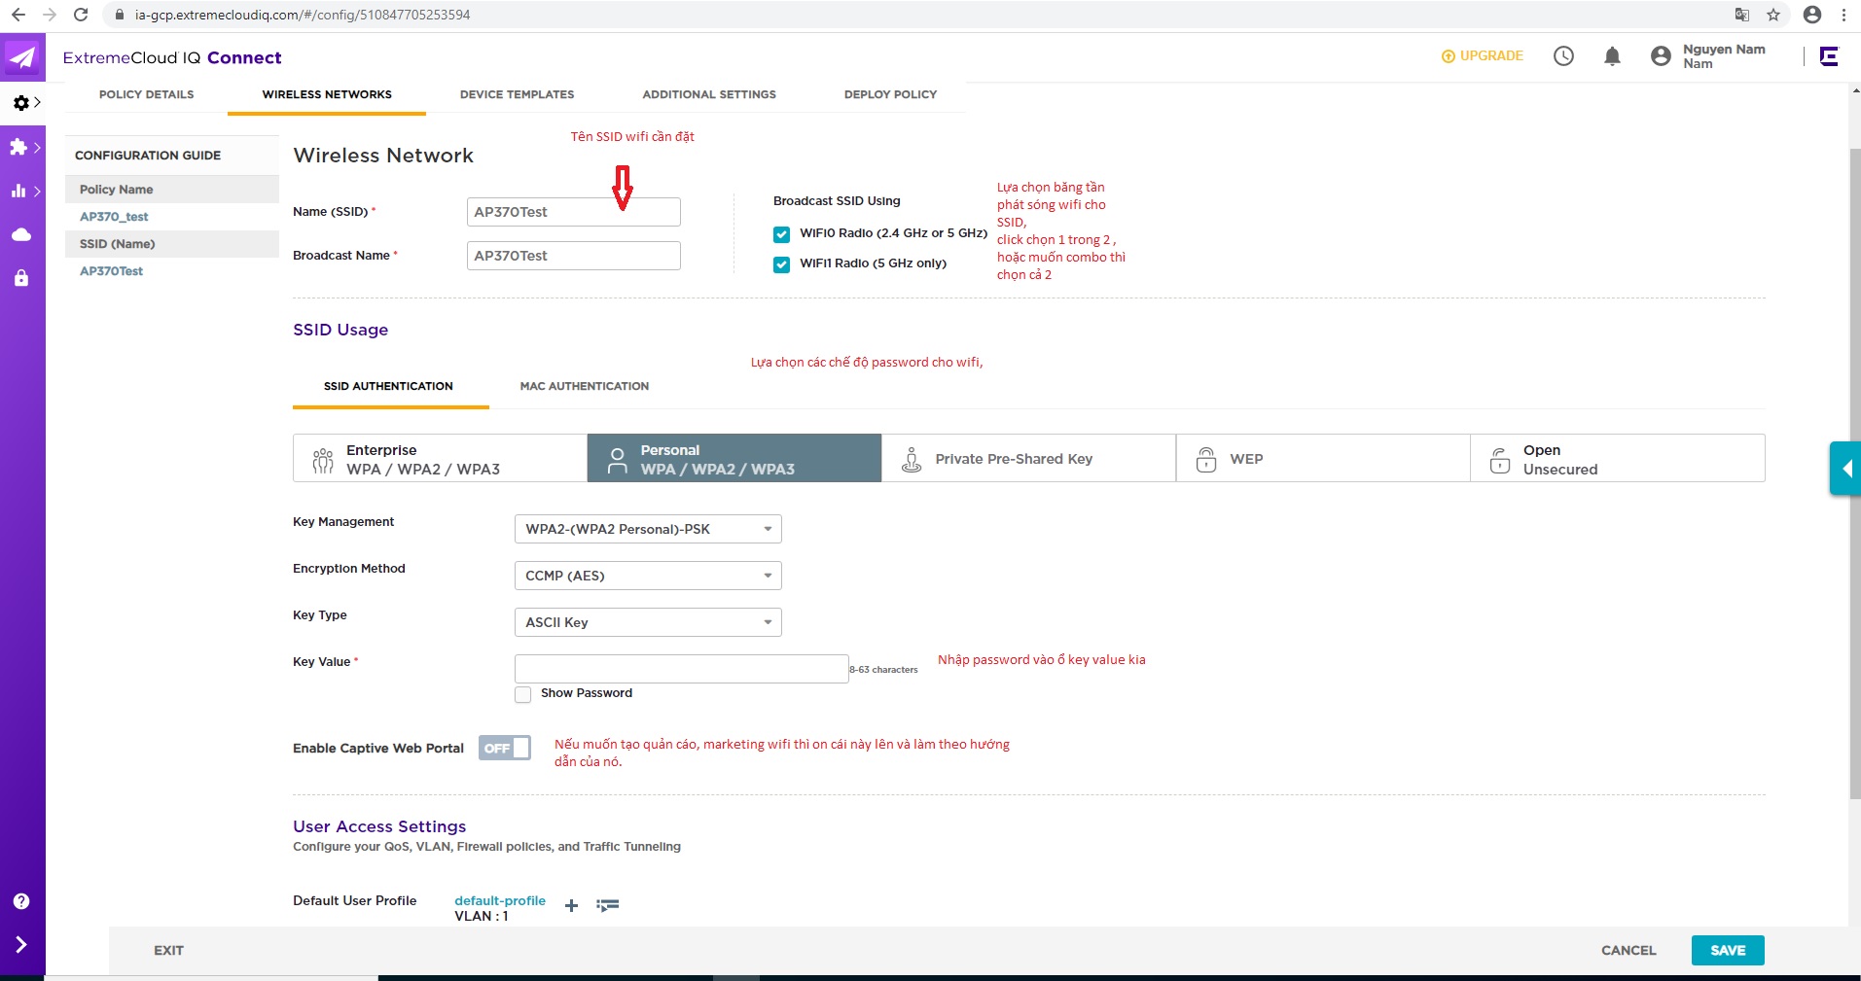Toggle Enable Captive Web Portal switch
Image resolution: width=1861 pixels, height=981 pixels.
coord(504,748)
